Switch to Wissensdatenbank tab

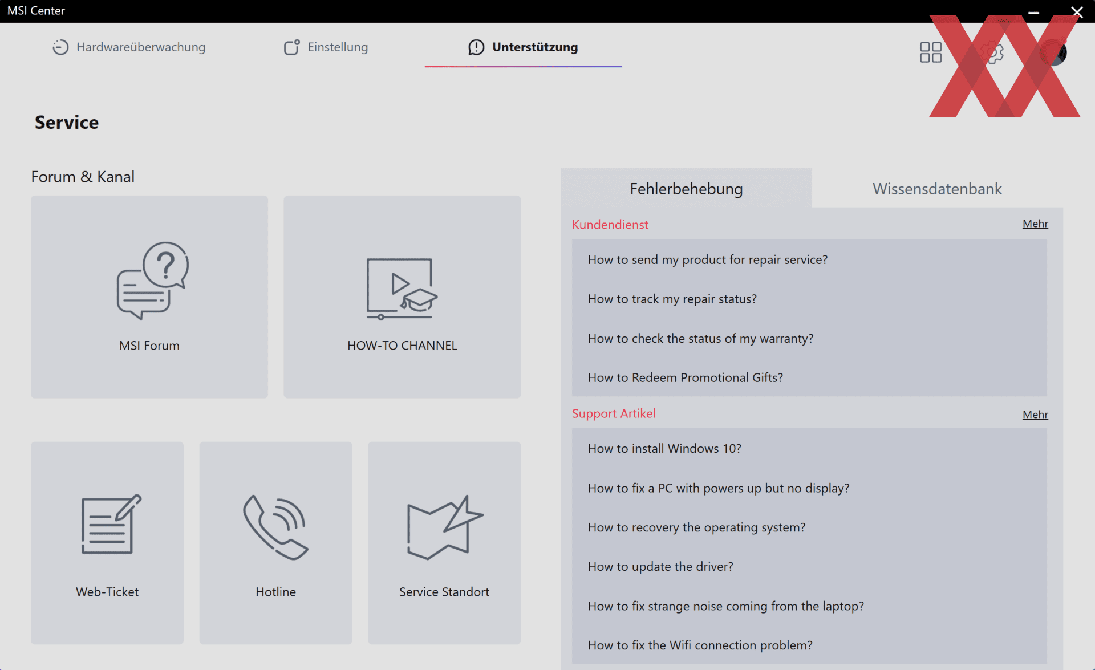click(937, 188)
